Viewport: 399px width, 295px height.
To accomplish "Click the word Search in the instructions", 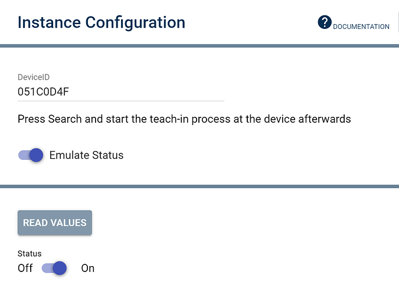I will [64, 119].
